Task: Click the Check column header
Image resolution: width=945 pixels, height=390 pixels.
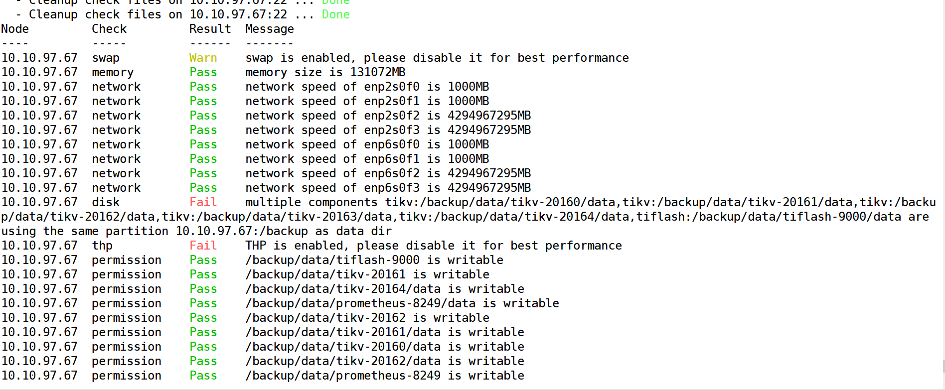Action: [x=109, y=29]
